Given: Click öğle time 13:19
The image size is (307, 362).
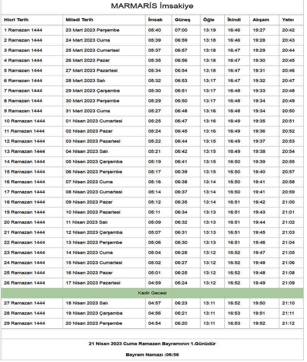Looking at the screenshot, I should coord(210,30).
